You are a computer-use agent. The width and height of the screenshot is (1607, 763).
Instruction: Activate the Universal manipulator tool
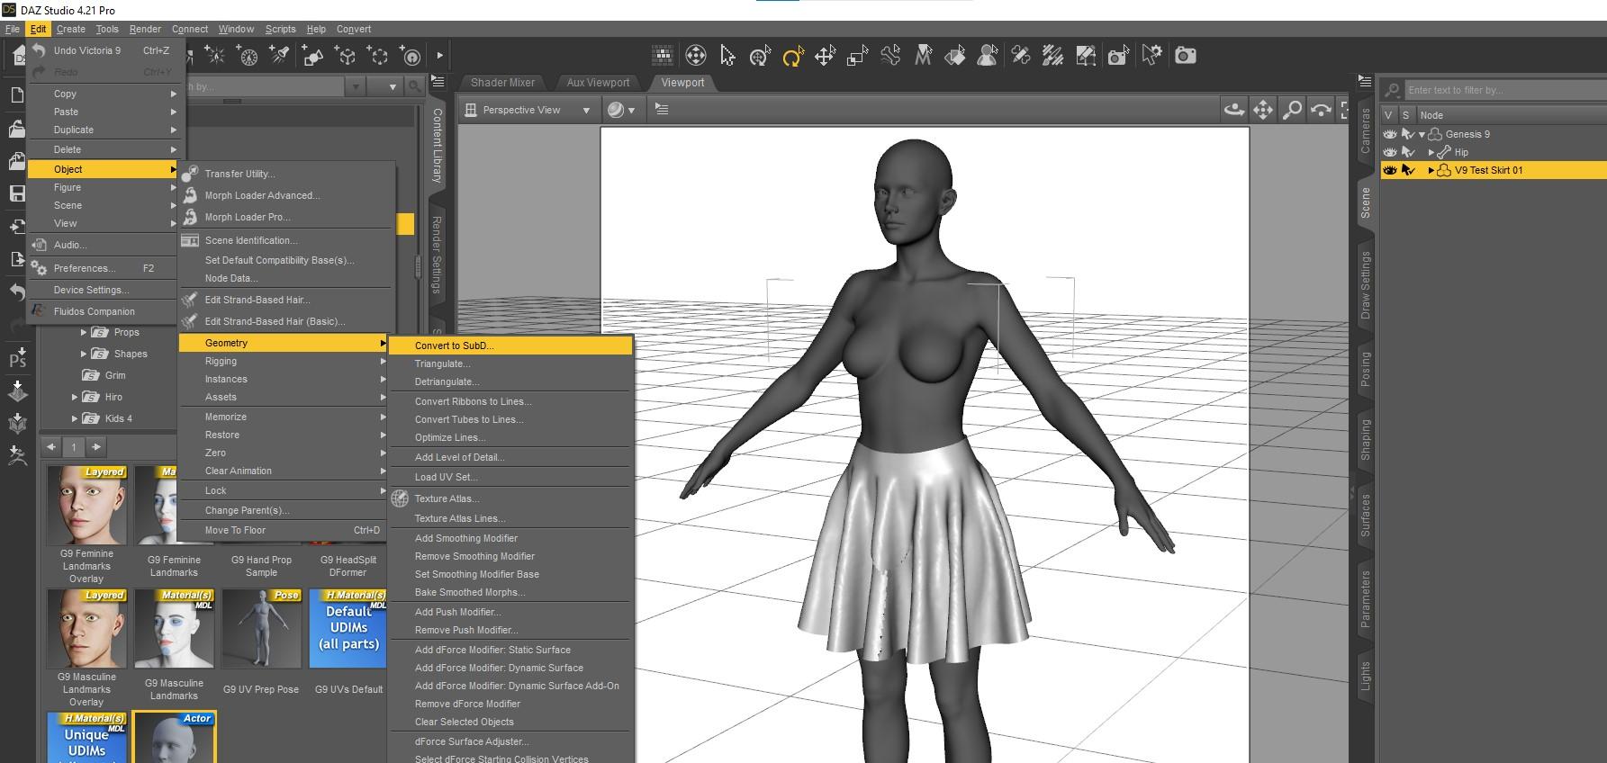(760, 57)
